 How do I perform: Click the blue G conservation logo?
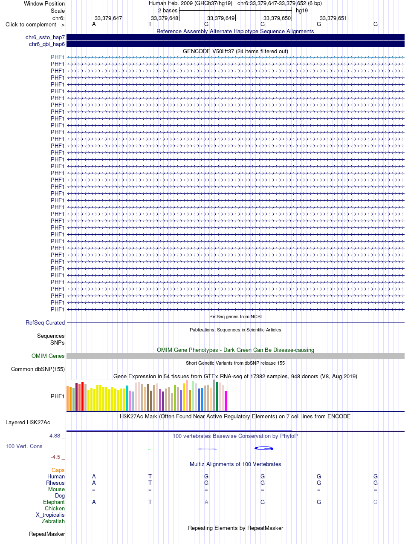pos(263,448)
